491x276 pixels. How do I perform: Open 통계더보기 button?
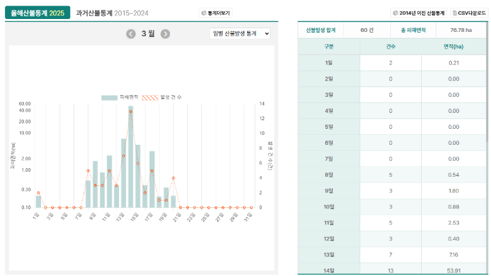click(x=215, y=13)
